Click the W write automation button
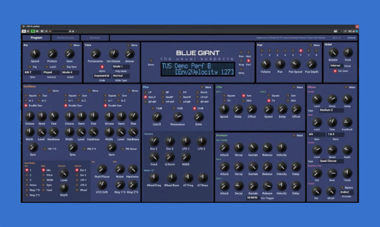380x227 pixels. pyautogui.click(x=37, y=31)
